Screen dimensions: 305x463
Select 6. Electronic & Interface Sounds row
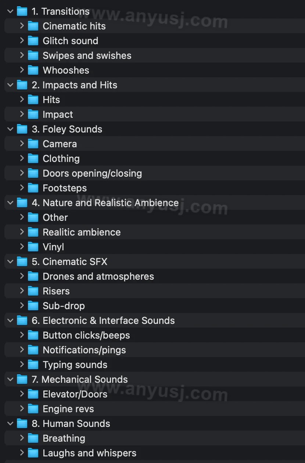(x=155, y=321)
